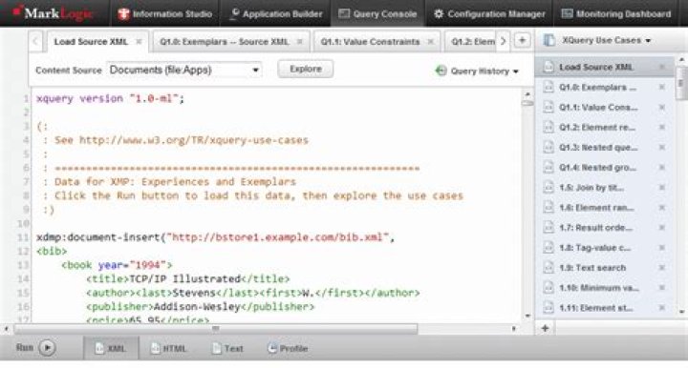
Task: Click the Query History clock icon
Action: [x=441, y=71]
